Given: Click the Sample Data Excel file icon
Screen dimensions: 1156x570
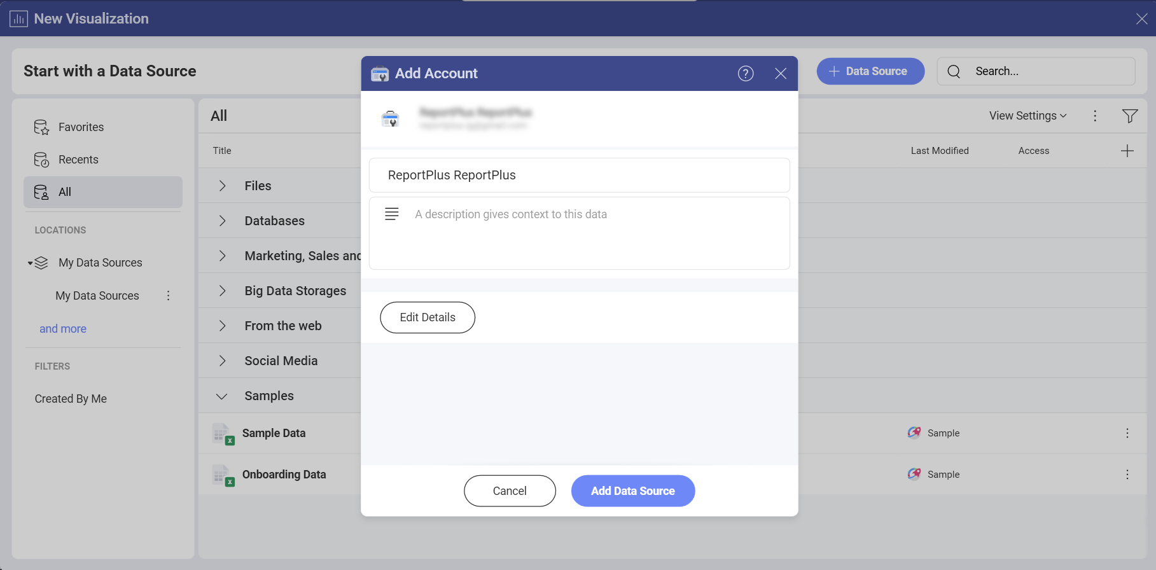Looking at the screenshot, I should coord(223,434).
